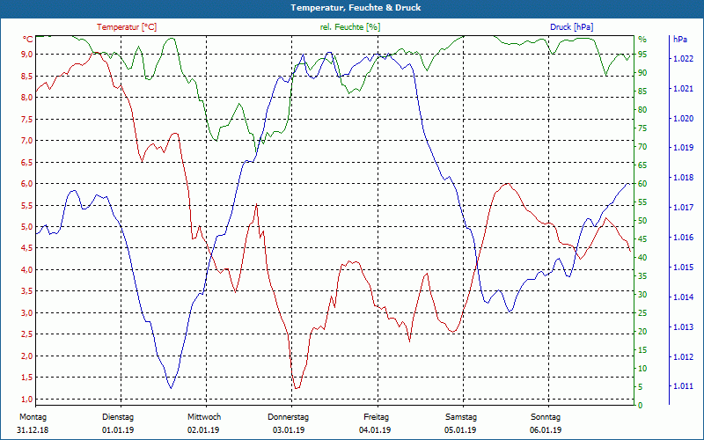Screen dimensions: 704x440
Task: Click the "1.011" pressure axis value
Action: [x=682, y=386]
